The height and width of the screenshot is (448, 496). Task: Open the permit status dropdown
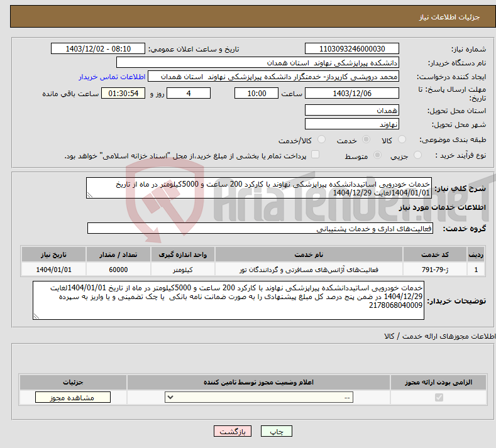[x=259, y=397]
